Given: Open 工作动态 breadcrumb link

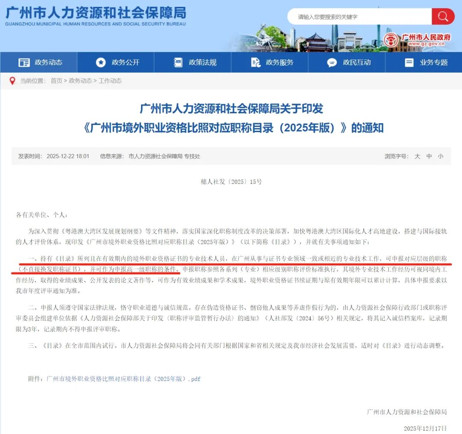Looking at the screenshot, I should [110, 81].
